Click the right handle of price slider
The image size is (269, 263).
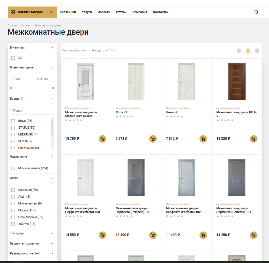click(x=53, y=88)
